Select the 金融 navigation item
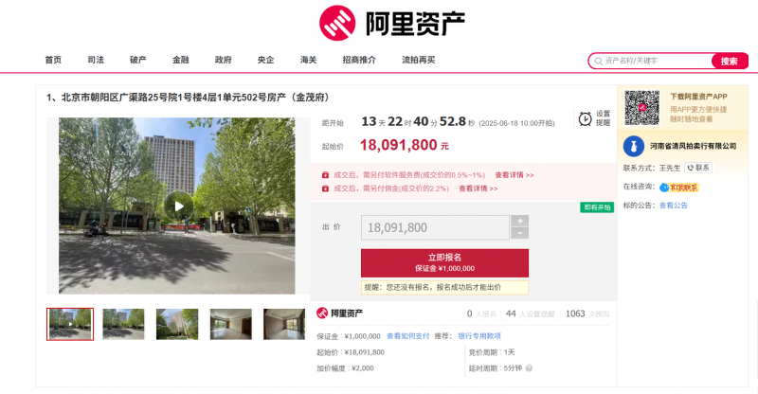Screen dimensions: 758x394 tap(181, 60)
